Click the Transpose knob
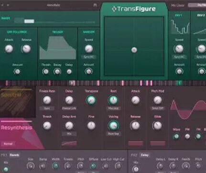206x173 pixels. coord(91,100)
